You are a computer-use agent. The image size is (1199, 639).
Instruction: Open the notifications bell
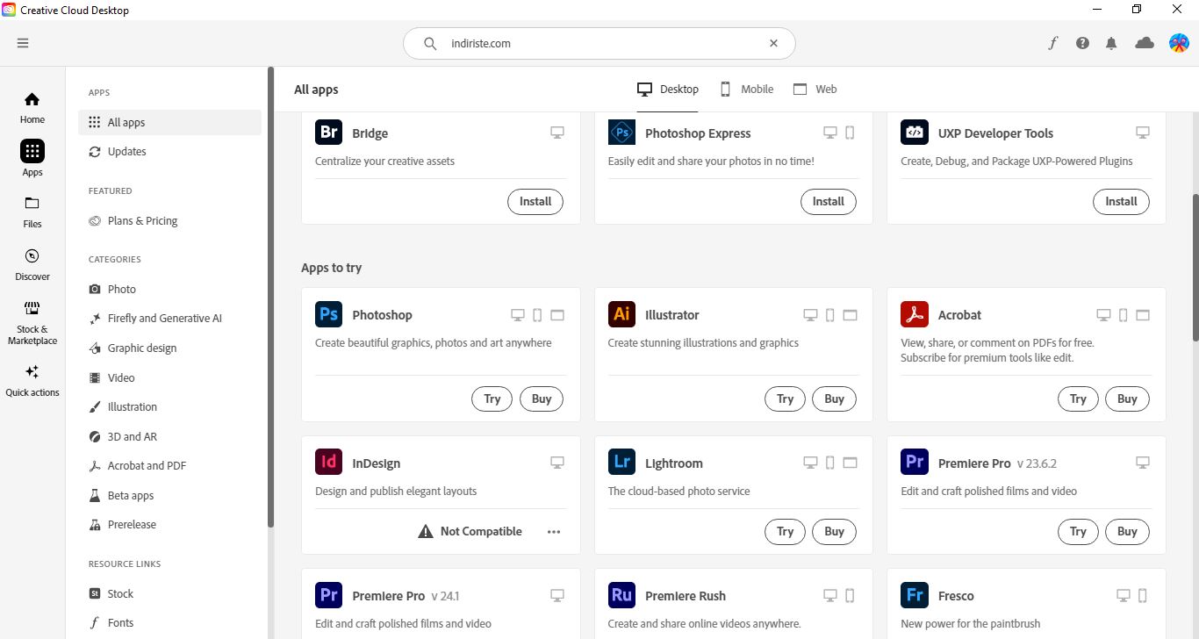click(x=1111, y=43)
